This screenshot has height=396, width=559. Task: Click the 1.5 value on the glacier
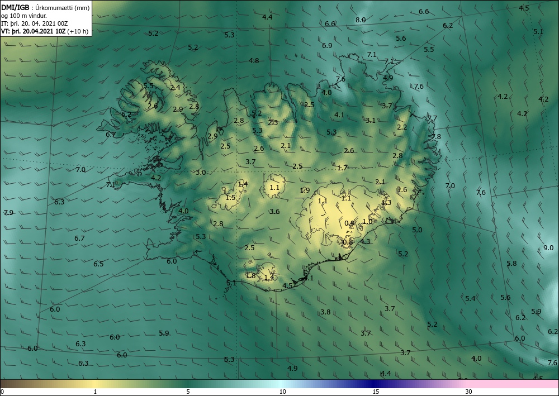231,198
